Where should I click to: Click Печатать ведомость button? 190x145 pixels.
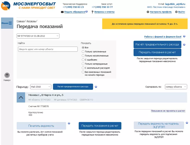pos(41,126)
